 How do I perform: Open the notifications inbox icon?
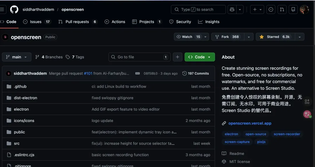tap(293, 9)
